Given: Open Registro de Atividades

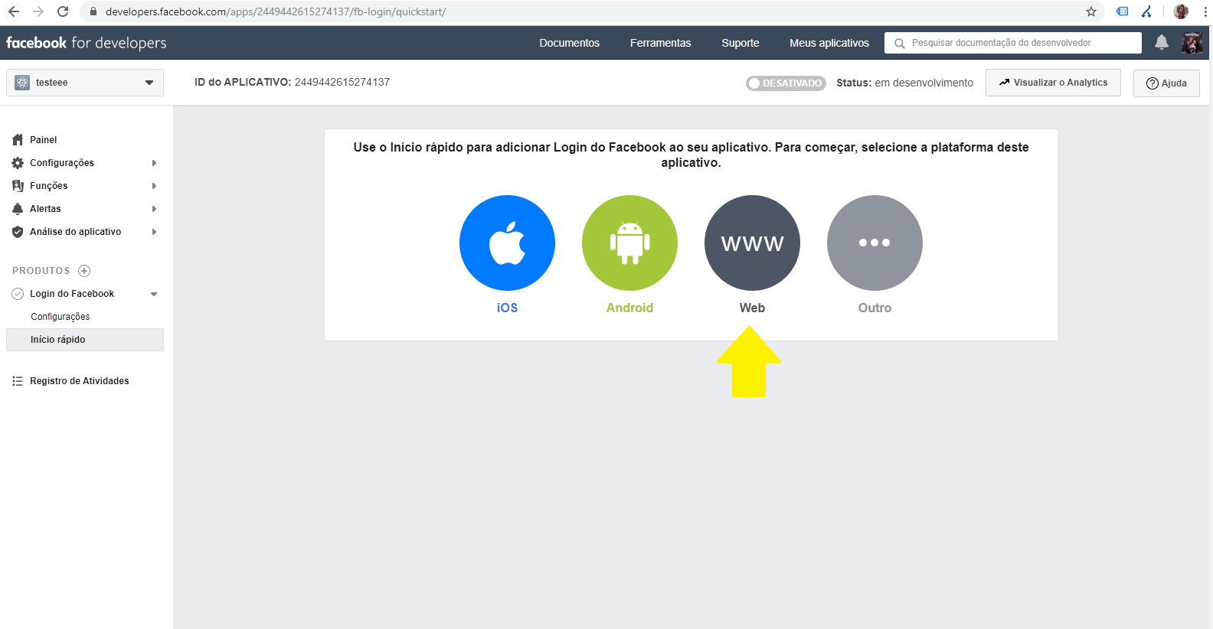Looking at the screenshot, I should coord(80,381).
